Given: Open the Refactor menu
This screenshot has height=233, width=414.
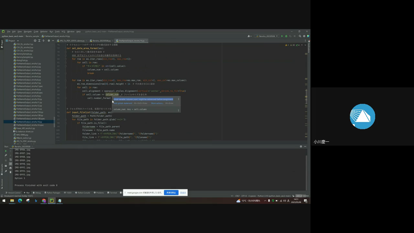Looking at the screenshot, I should 44,32.
